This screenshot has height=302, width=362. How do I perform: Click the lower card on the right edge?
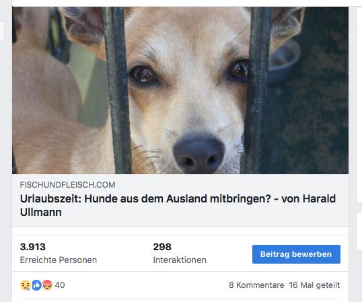click(359, 231)
